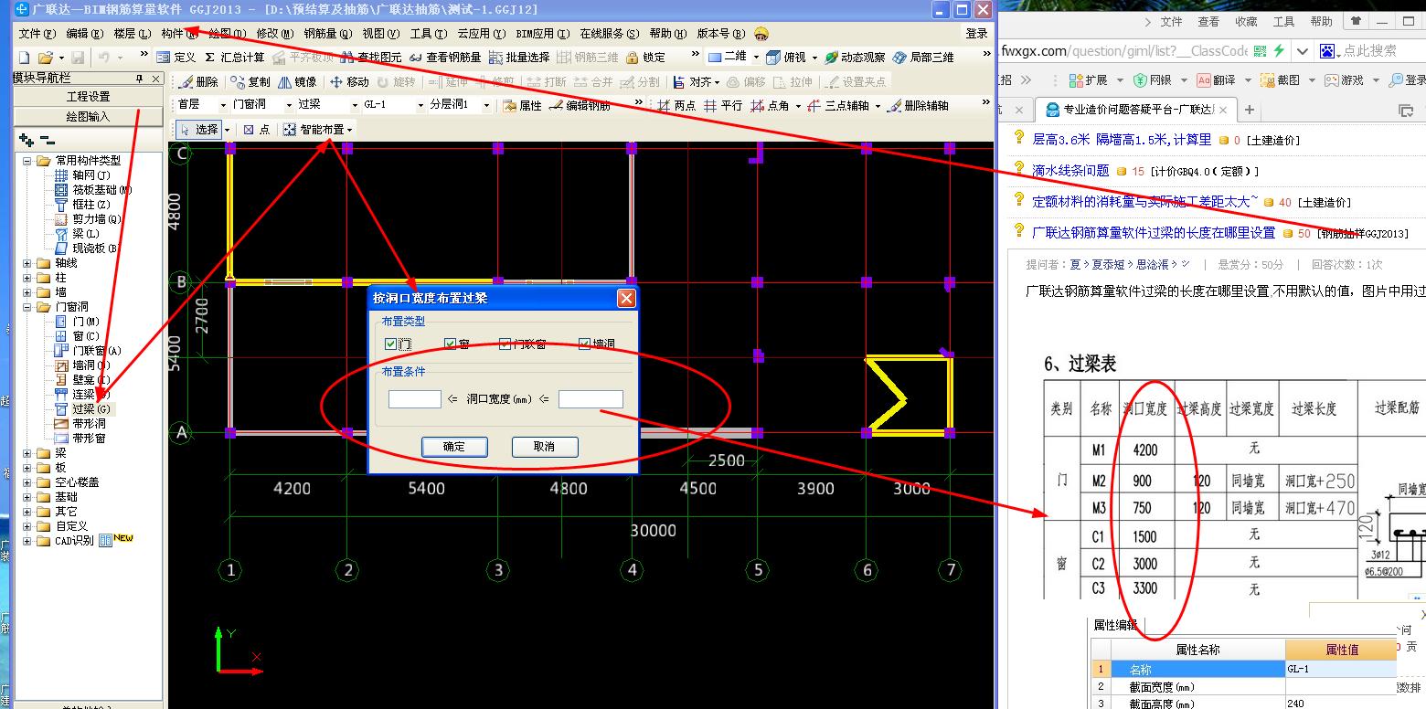This screenshot has height=709, width=1426.
Task: Activate the 点 point placement tool
Action: pyautogui.click(x=256, y=130)
